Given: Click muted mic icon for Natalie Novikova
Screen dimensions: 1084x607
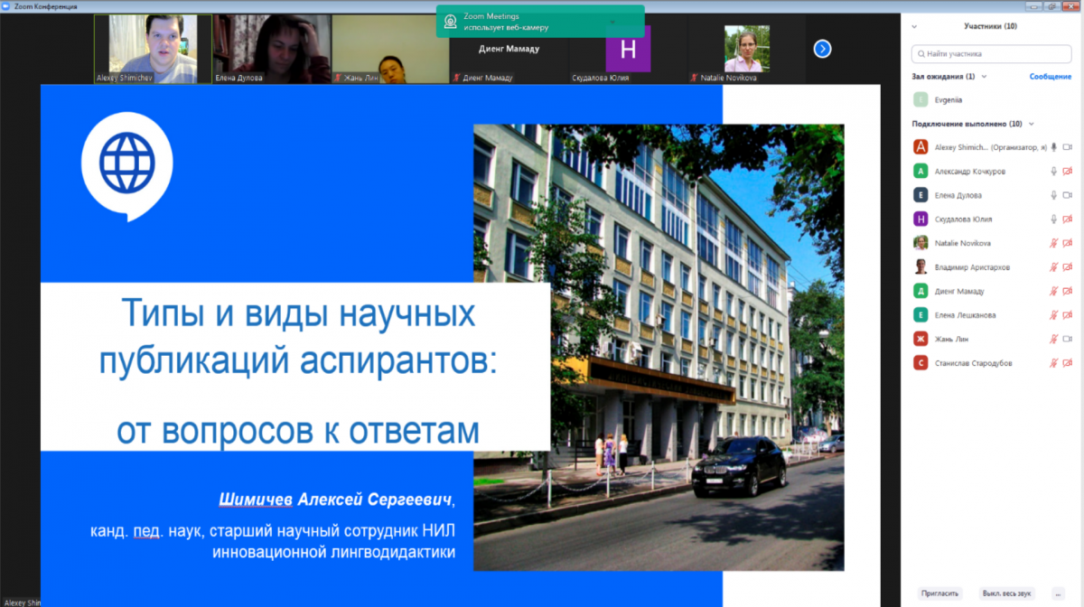Looking at the screenshot, I should click(x=1053, y=243).
